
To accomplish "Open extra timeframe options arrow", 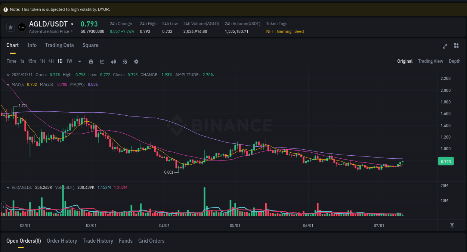I will (x=79, y=61).
